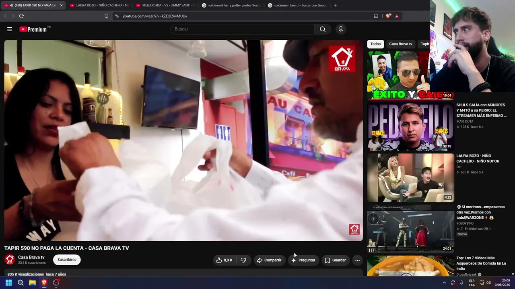The height and width of the screenshot is (289, 515).
Task: Switch to the spiderman beard Google tab
Action: pos(297,5)
